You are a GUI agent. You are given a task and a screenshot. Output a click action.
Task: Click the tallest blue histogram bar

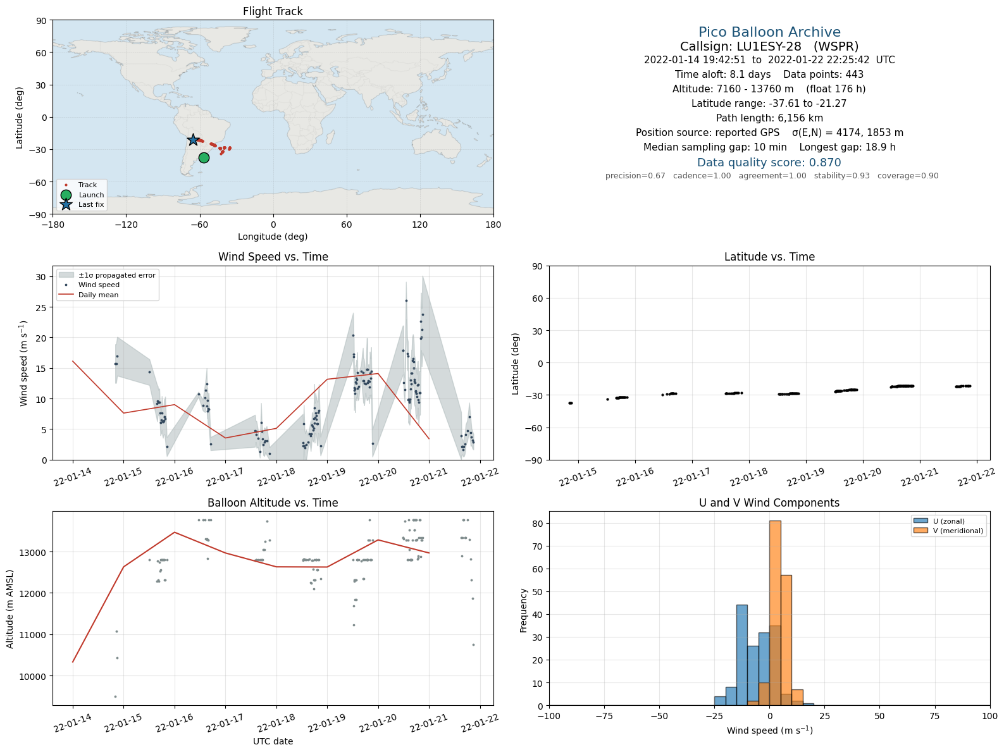point(742,655)
